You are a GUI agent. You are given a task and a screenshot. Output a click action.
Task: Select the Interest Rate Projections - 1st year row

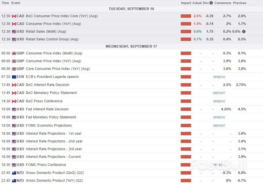pos(54,134)
